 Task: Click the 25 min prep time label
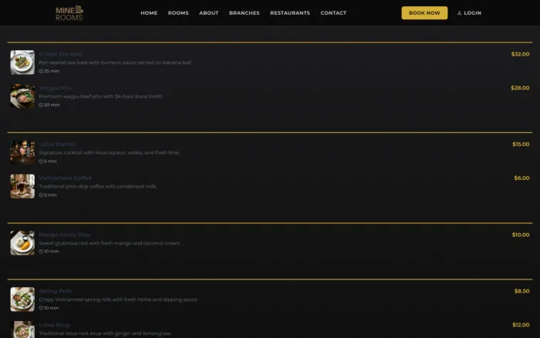[x=52, y=71]
